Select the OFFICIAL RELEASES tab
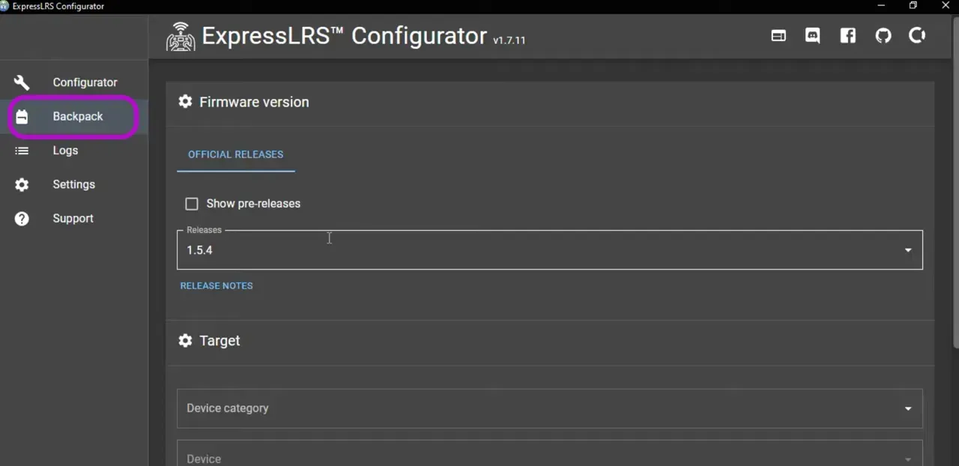Image resolution: width=959 pixels, height=466 pixels. point(235,154)
